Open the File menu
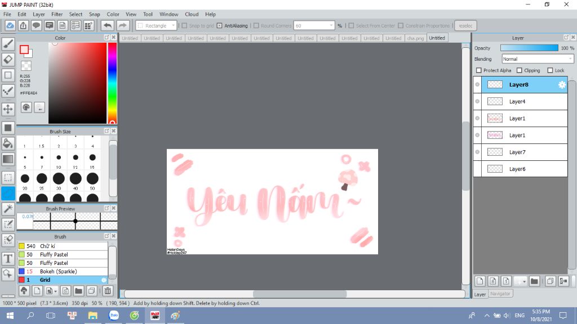The image size is (577, 324). click(x=7, y=14)
